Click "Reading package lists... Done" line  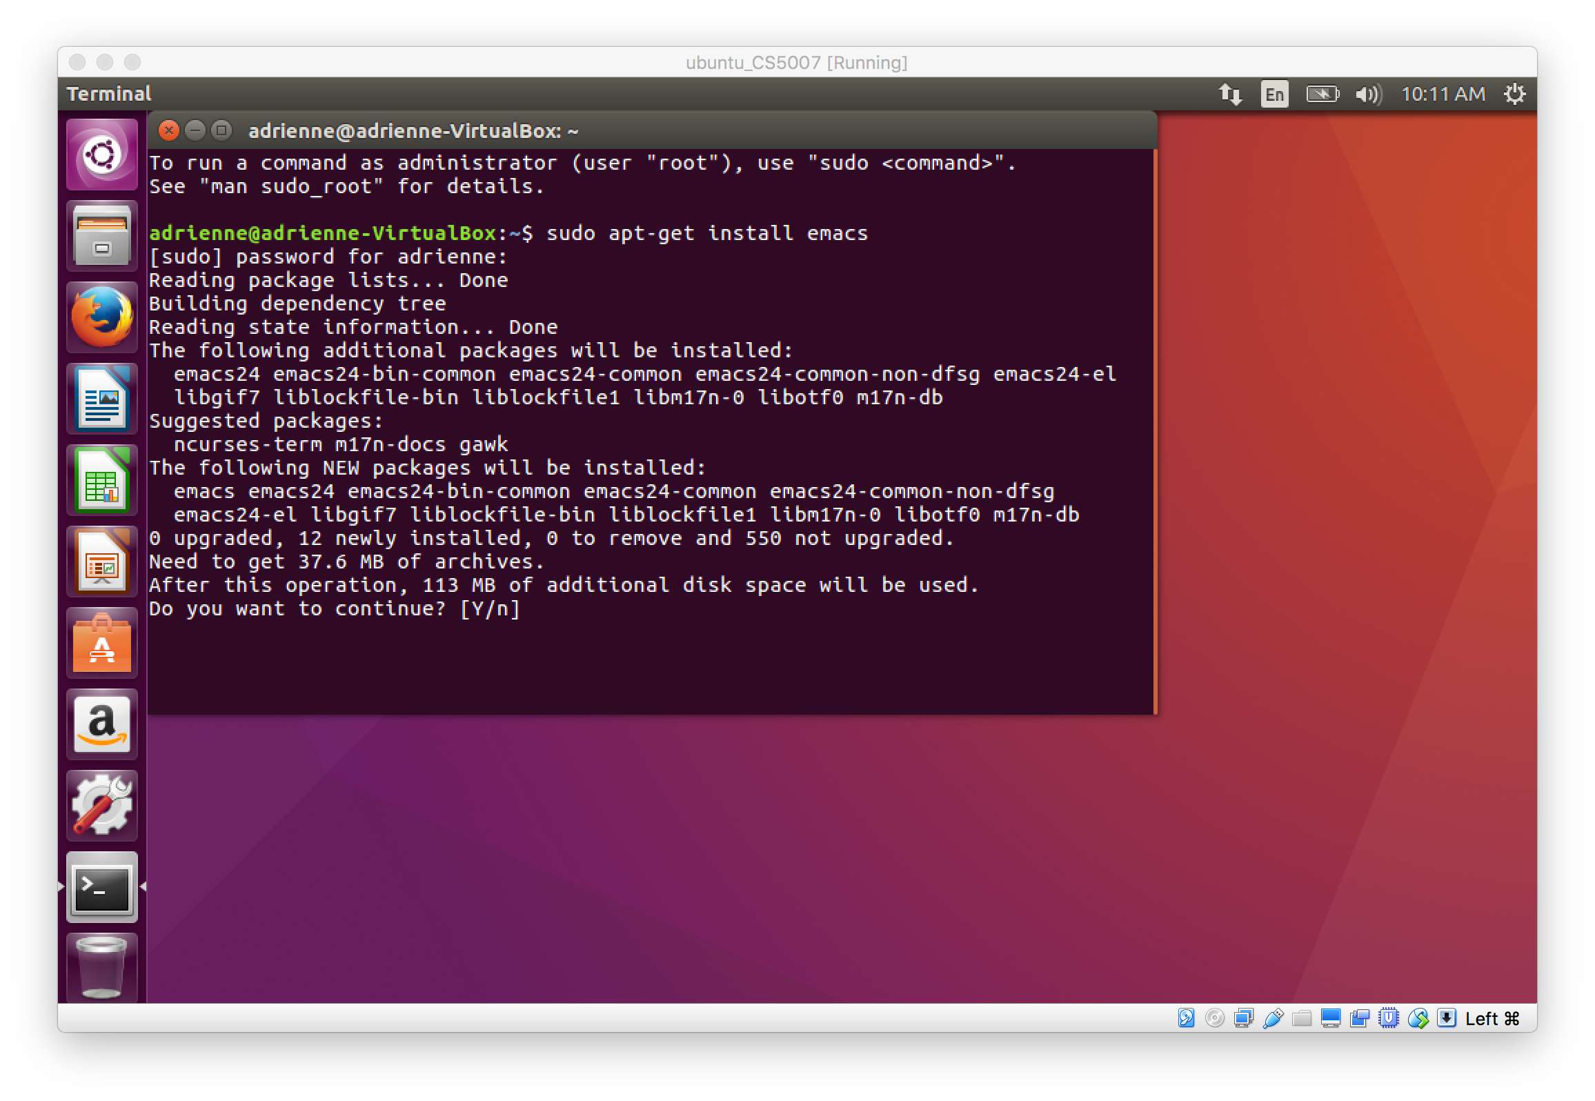point(328,280)
